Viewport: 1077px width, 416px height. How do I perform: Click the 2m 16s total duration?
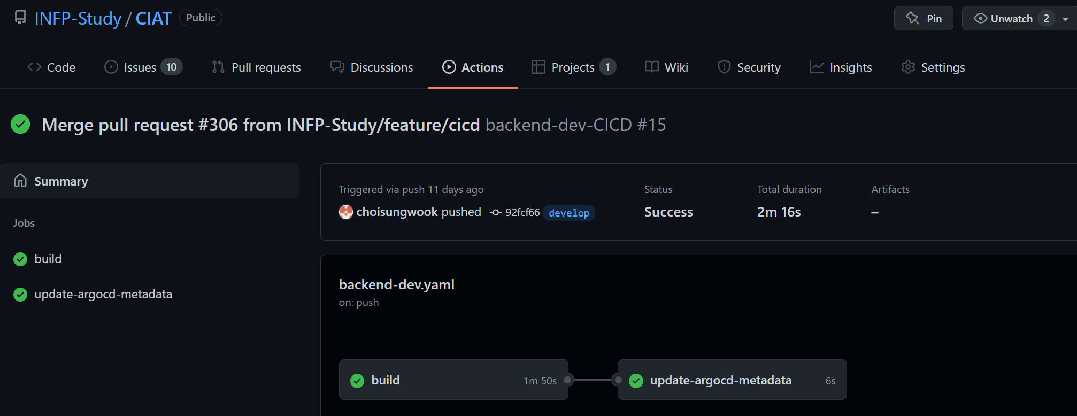pos(779,212)
